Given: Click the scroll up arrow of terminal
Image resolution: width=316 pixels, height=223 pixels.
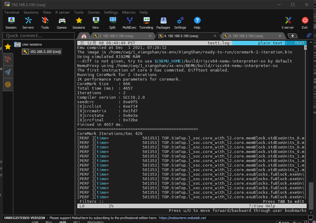Looking at the screenshot, I should click(x=311, y=43).
